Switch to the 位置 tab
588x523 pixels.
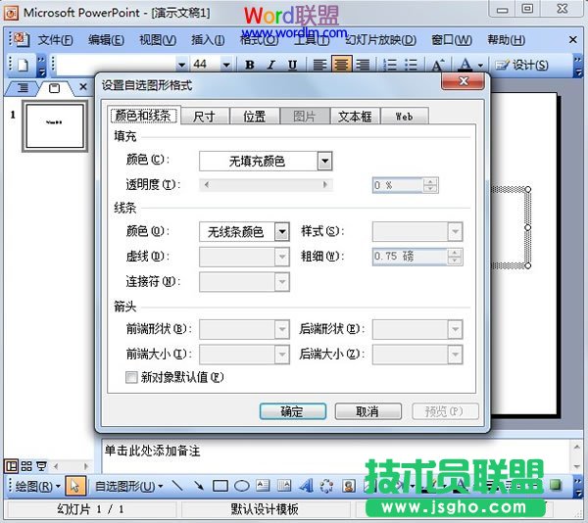pos(255,117)
